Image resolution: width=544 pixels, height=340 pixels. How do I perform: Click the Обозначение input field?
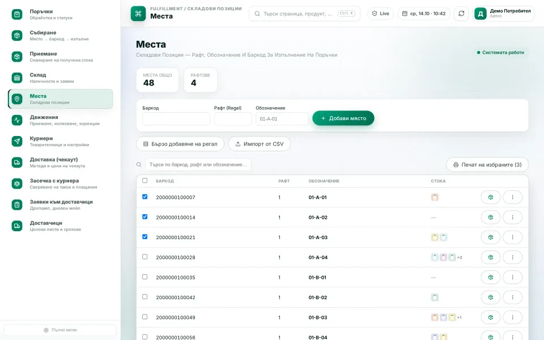pyautogui.click(x=282, y=118)
